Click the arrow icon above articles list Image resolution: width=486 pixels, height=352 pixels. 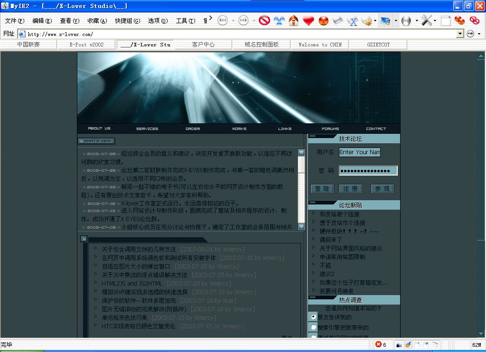[84, 239]
